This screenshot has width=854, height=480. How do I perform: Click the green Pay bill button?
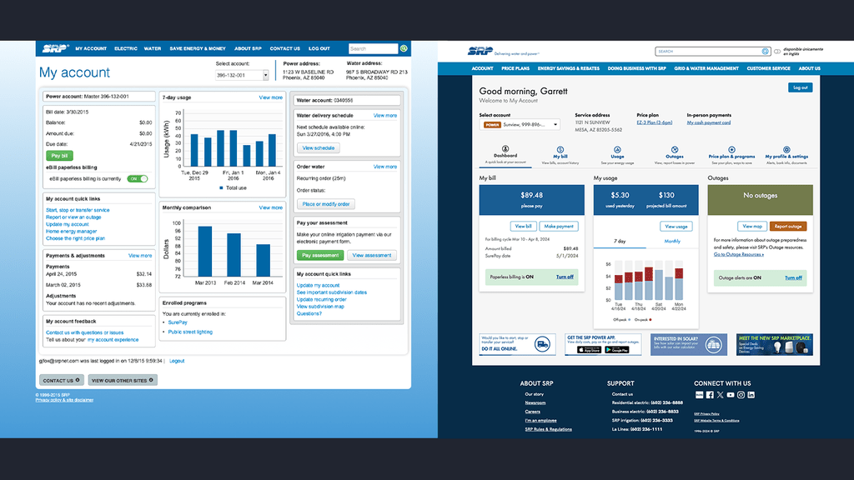(x=59, y=156)
